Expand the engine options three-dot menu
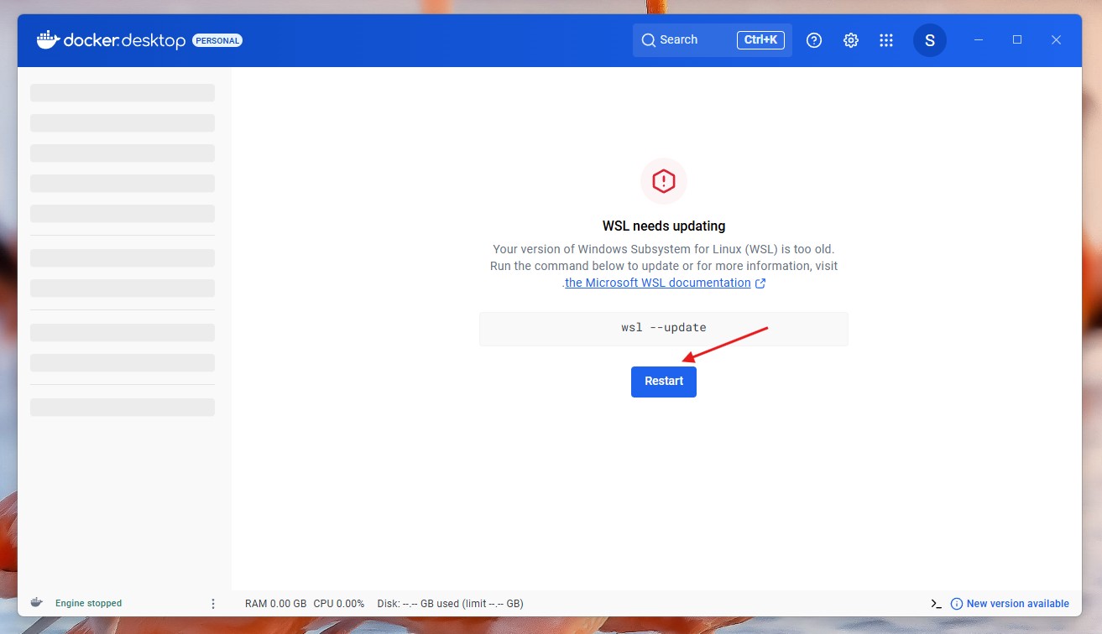 pyautogui.click(x=213, y=604)
